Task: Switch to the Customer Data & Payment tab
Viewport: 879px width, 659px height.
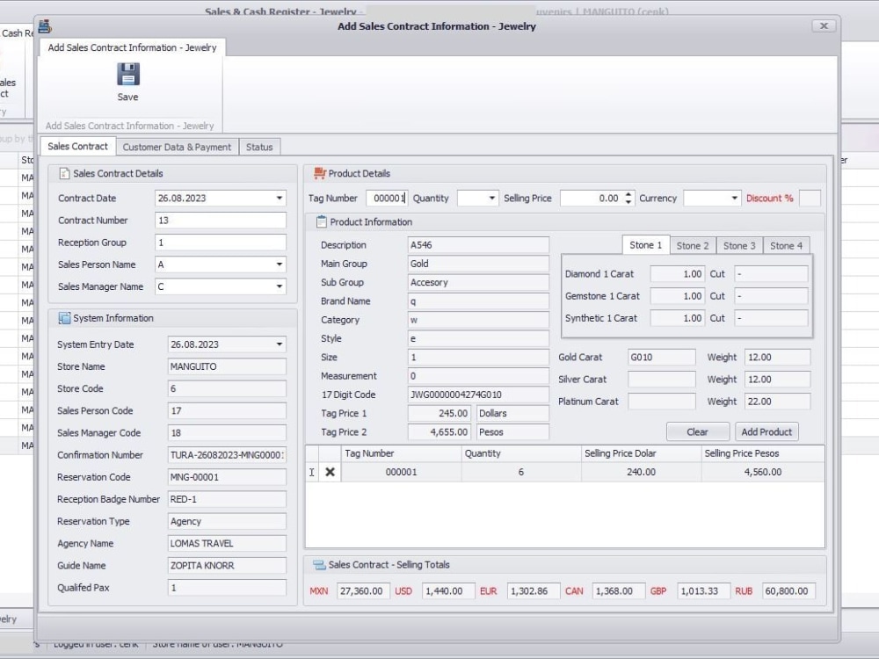Action: point(176,147)
